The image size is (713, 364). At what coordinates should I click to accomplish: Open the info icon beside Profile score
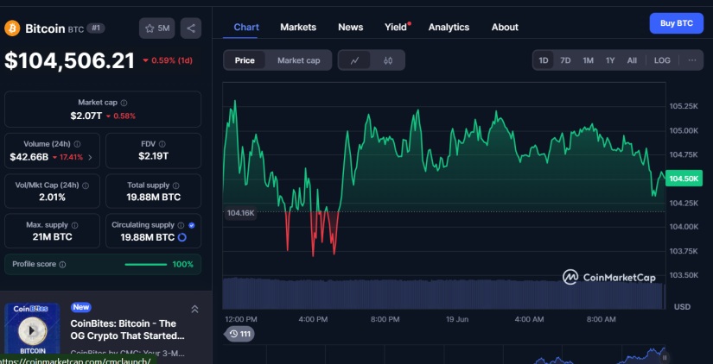pos(63,265)
